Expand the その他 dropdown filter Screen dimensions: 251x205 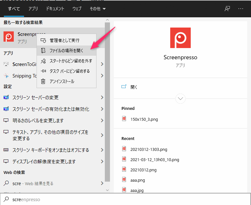pos(98,9)
